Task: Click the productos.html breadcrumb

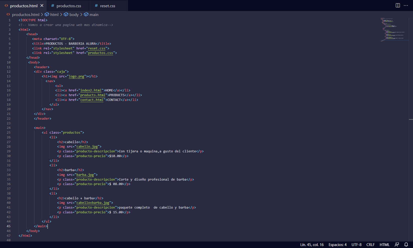Action: coord(26,14)
